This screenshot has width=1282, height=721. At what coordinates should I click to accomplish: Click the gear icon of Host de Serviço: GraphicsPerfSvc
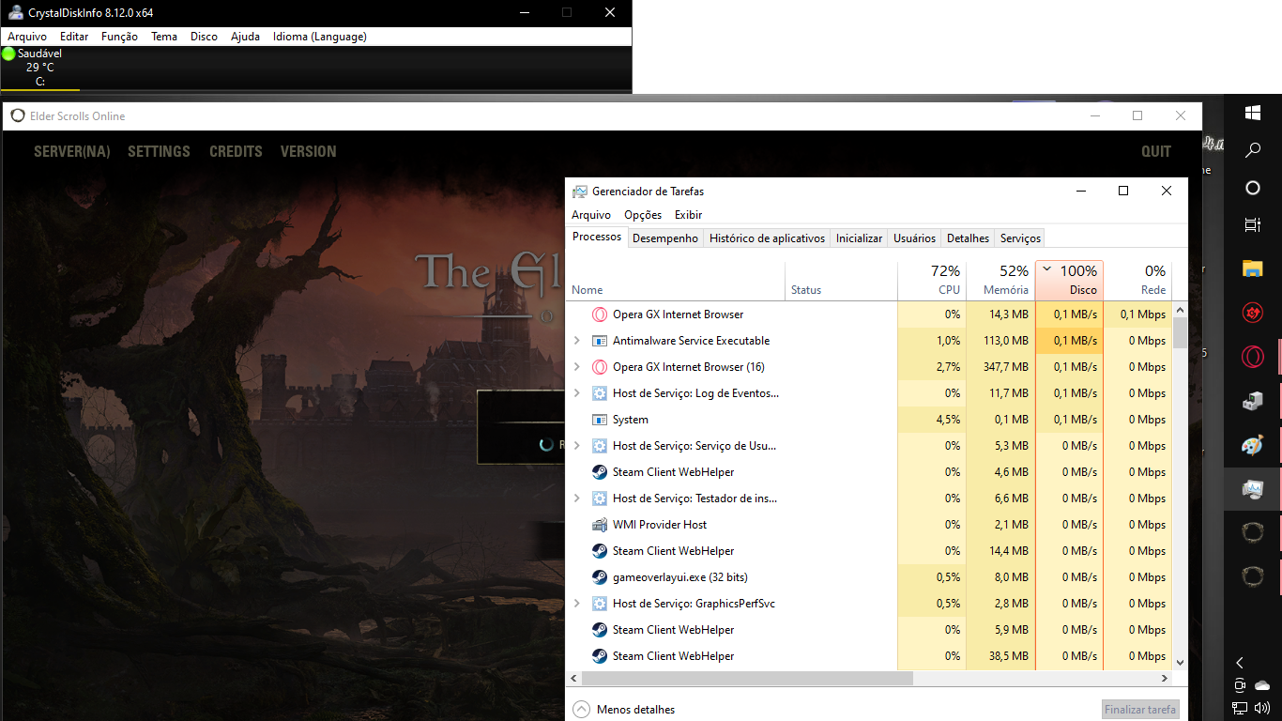tap(600, 604)
